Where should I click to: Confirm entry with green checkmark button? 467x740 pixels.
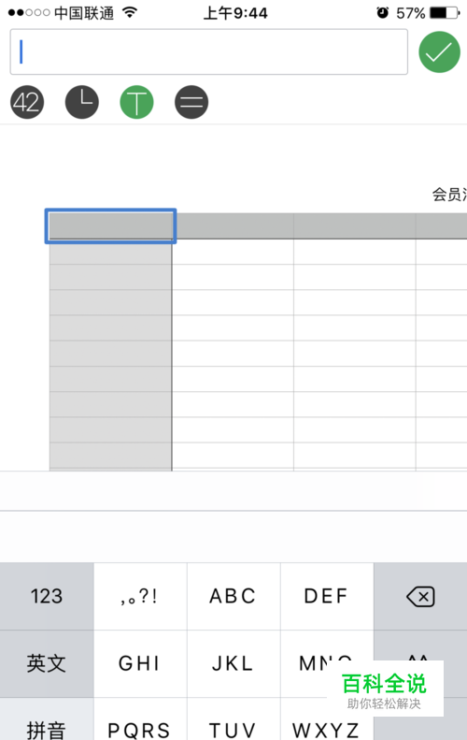(x=439, y=51)
